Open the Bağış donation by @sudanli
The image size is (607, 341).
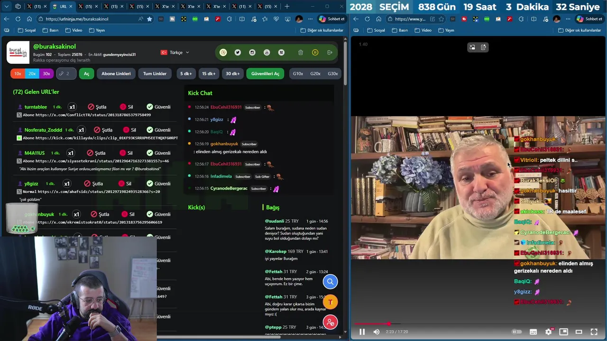tap(296, 230)
